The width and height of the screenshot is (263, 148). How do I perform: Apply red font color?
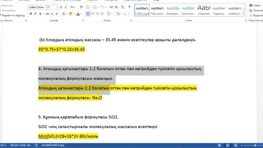(x=78, y=14)
